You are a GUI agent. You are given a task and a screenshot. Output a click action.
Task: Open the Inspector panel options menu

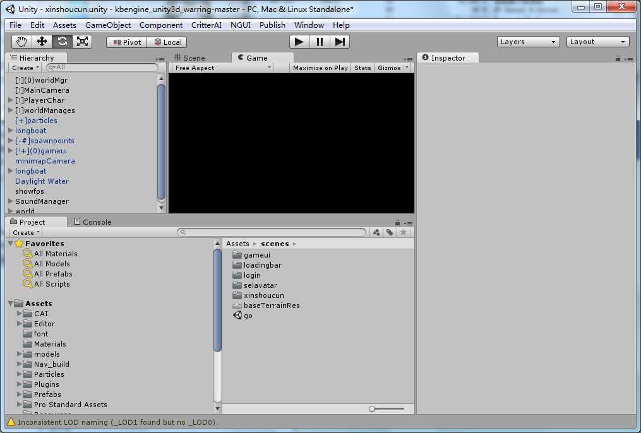point(629,59)
